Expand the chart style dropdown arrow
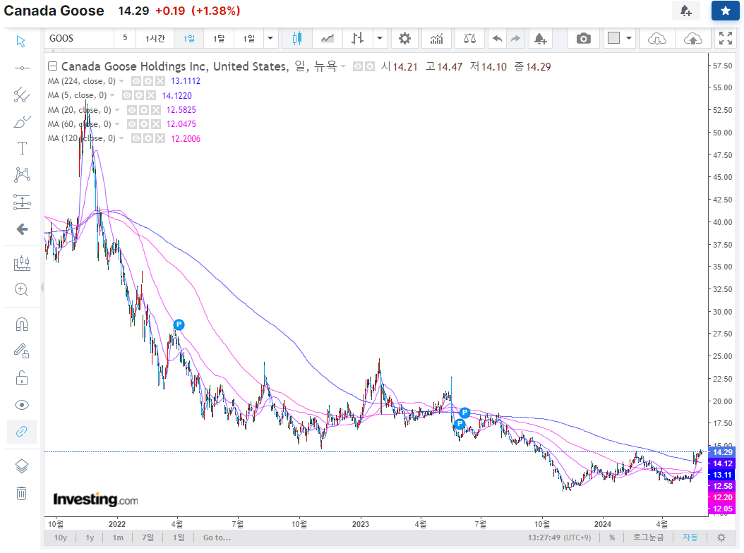 tap(380, 38)
